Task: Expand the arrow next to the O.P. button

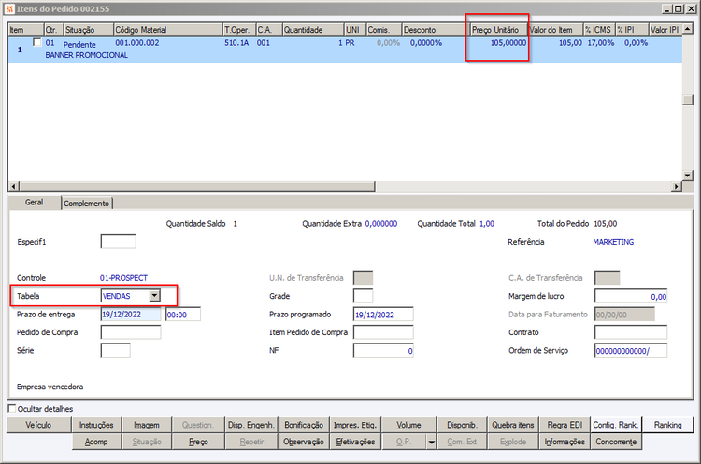Action: tap(432, 442)
